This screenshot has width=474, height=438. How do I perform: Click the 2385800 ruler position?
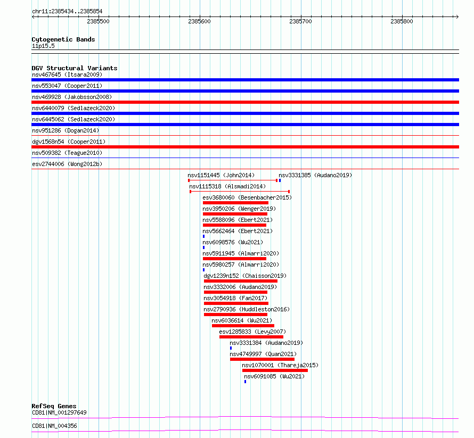click(402, 21)
